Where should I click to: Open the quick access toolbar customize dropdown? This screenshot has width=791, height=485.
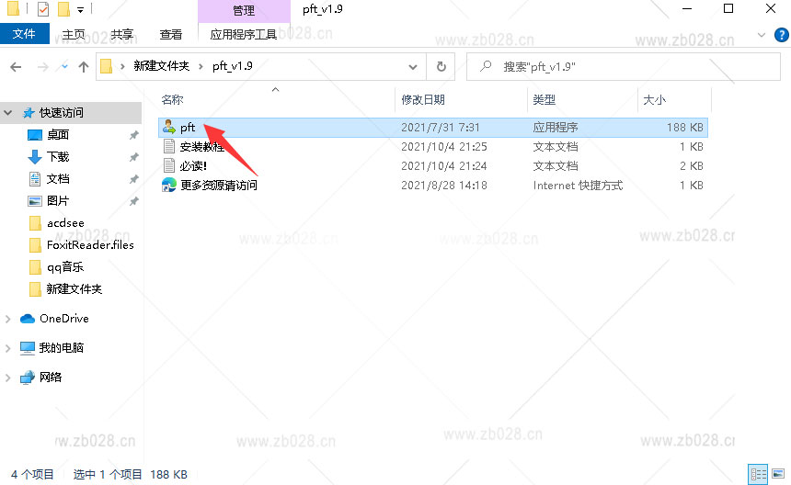coord(80,9)
